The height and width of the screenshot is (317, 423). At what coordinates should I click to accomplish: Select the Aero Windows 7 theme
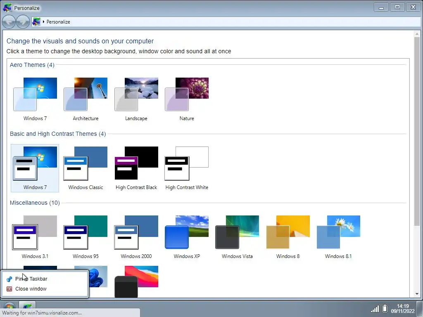tap(35, 99)
